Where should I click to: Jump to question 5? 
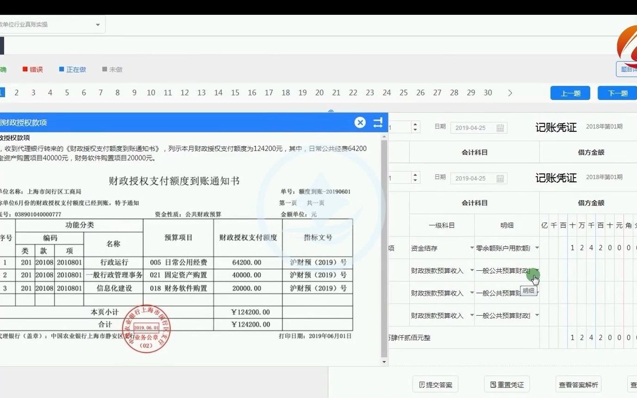tap(67, 93)
